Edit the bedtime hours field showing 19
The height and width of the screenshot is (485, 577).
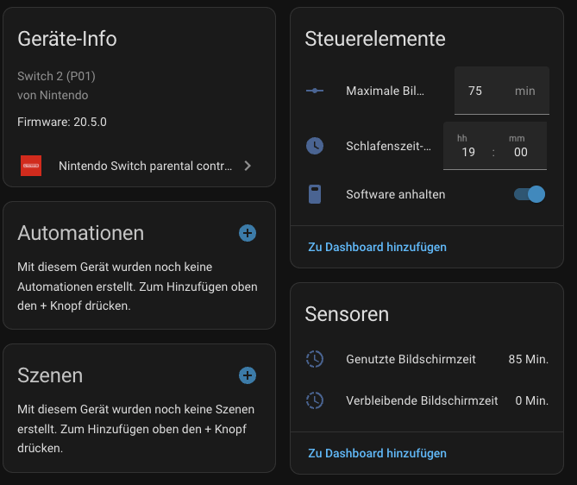pos(468,152)
